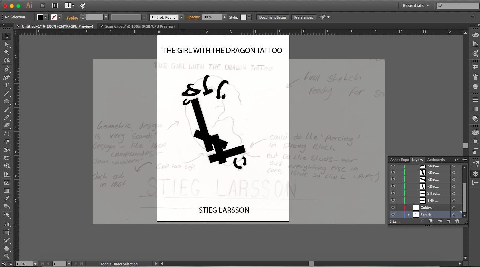Click target circle of STIEG... sublayer
480x267 pixels.
454,193
